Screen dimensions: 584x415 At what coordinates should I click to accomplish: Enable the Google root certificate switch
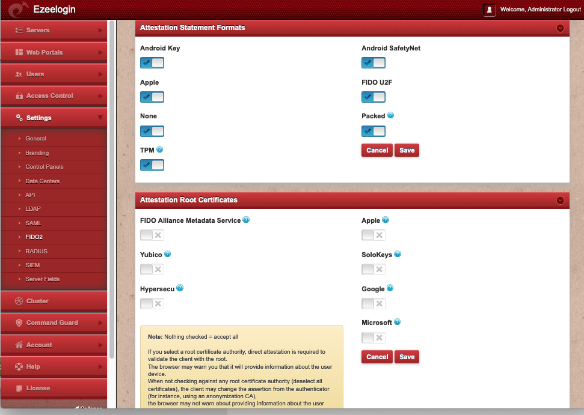(x=373, y=303)
